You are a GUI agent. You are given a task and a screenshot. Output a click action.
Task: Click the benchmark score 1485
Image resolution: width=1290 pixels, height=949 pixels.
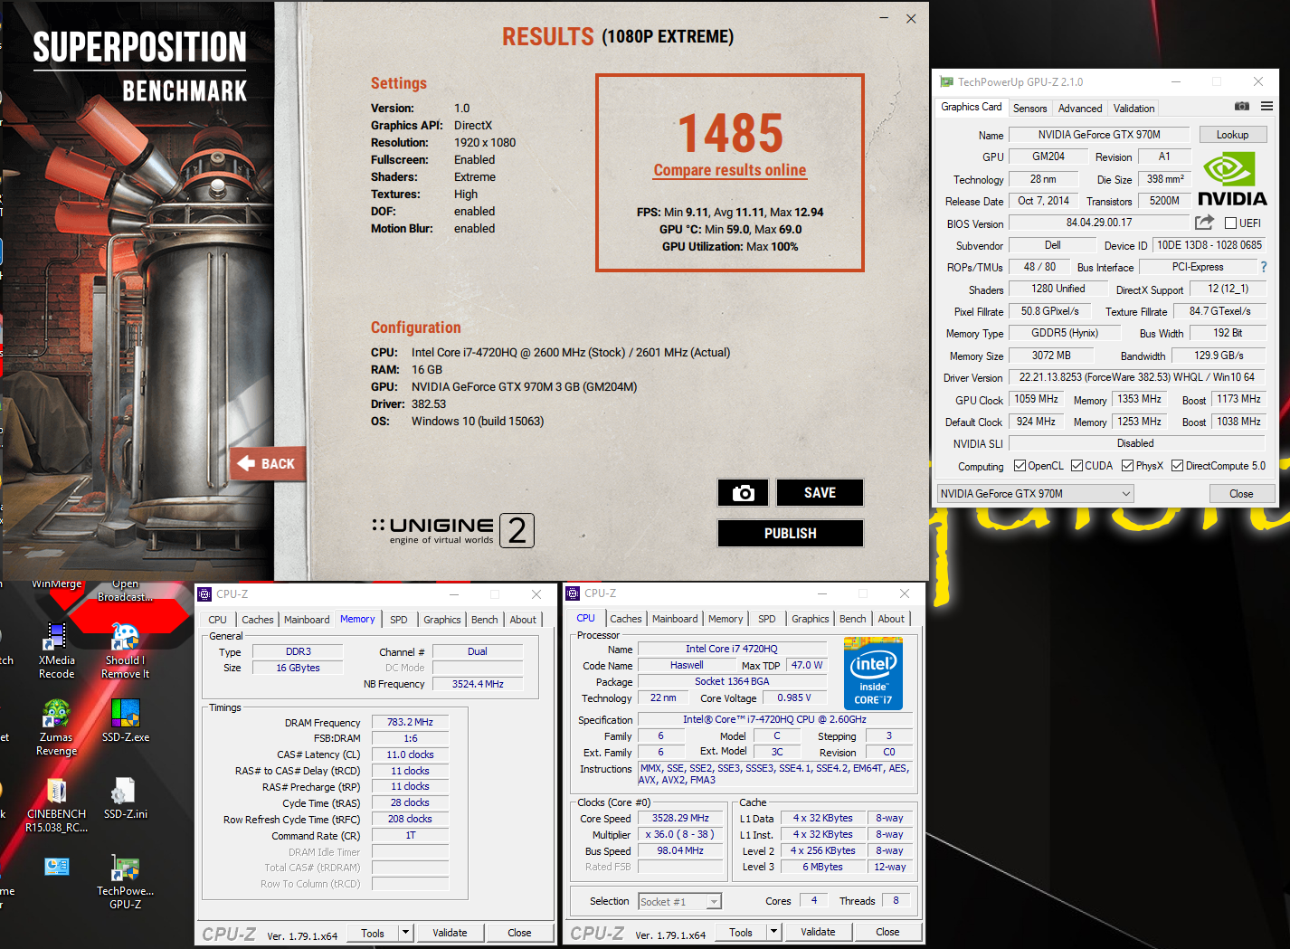pyautogui.click(x=730, y=133)
